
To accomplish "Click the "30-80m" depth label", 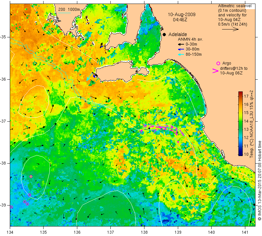I will 193,49.
